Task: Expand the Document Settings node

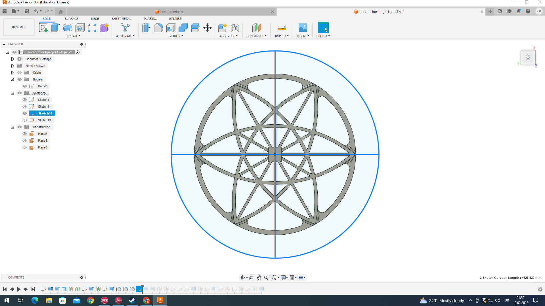Action: pyautogui.click(x=12, y=59)
